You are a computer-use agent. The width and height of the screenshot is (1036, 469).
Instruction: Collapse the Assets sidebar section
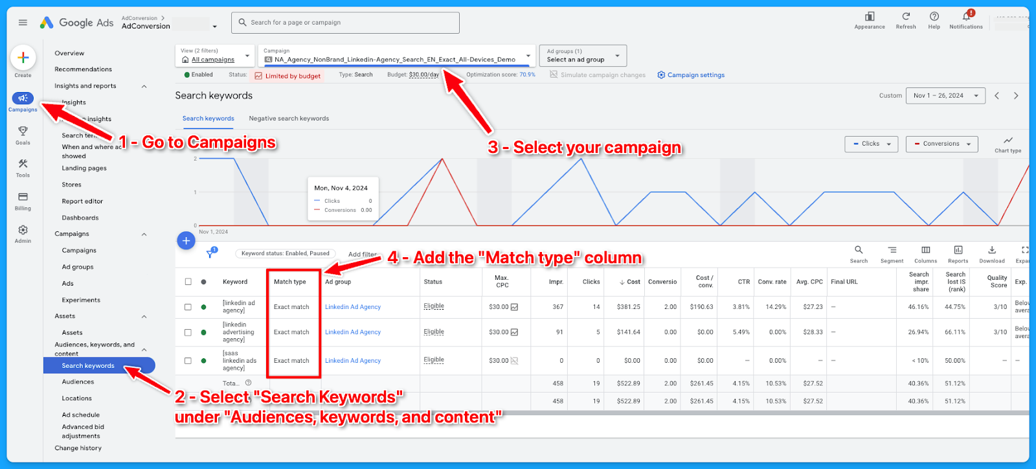[144, 317]
